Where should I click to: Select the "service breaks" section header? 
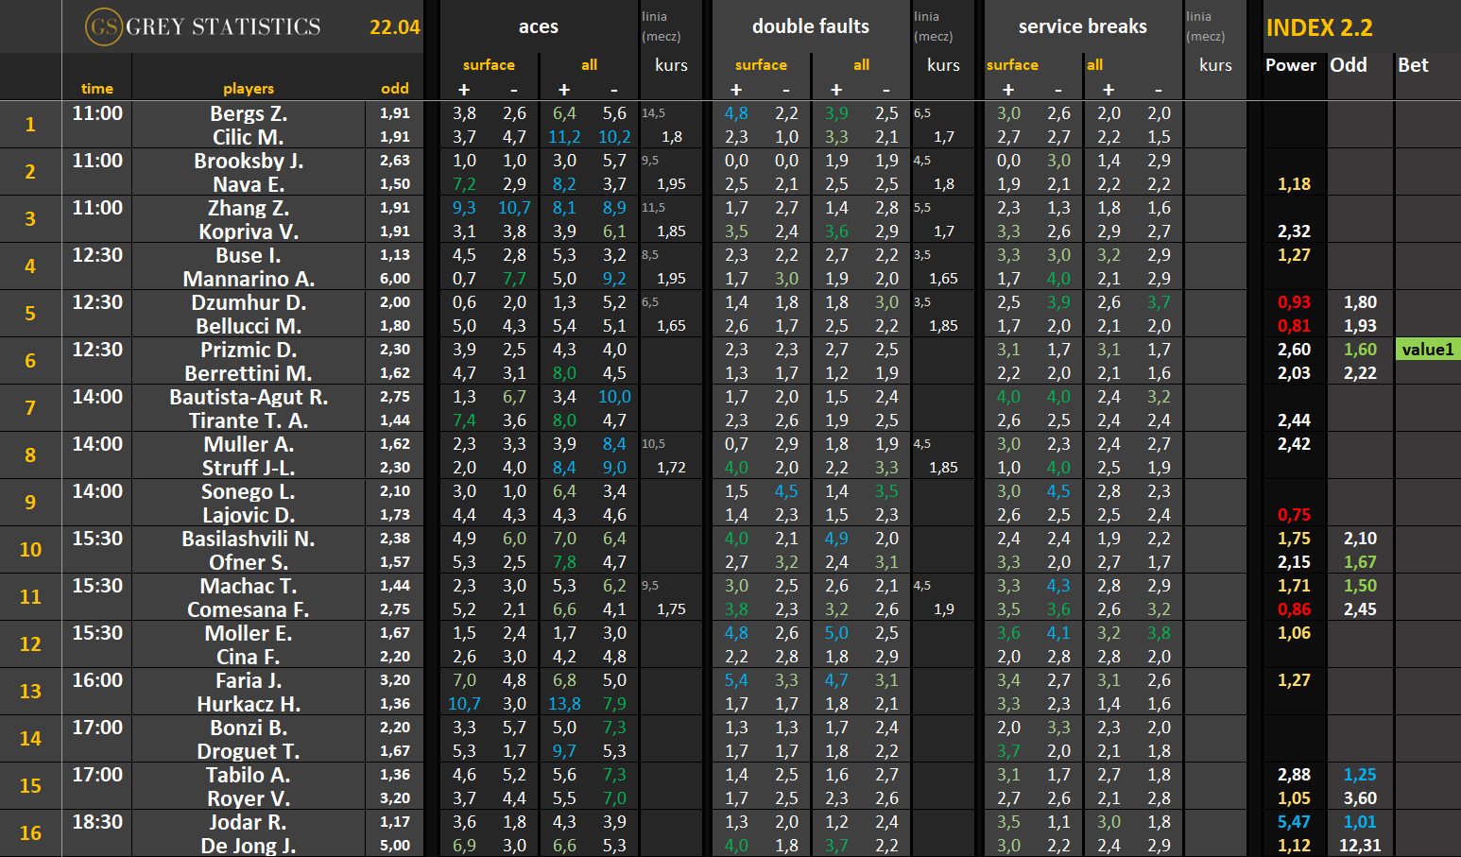[x=1082, y=27]
